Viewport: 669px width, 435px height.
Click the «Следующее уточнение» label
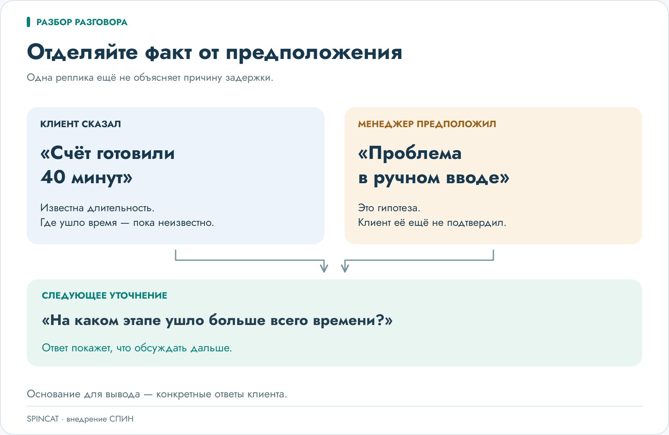tap(105, 295)
